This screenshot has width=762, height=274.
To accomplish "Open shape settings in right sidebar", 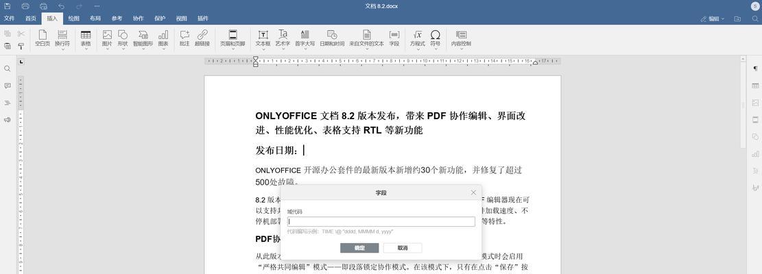I will click(755, 137).
